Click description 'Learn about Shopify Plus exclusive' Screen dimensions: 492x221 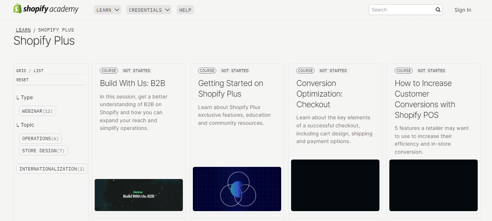tap(234, 115)
